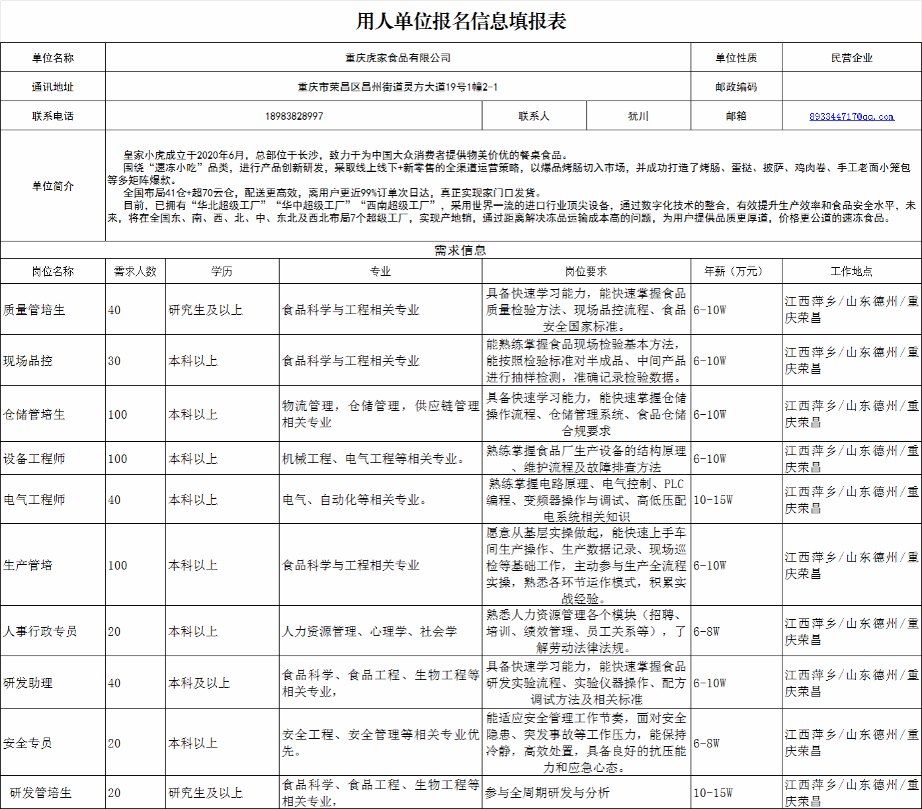
Task: Click the 年薪（万元）column header
Action: pyautogui.click(x=736, y=271)
